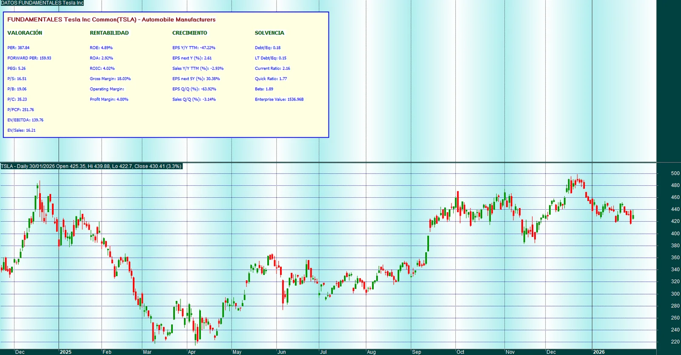The image size is (681, 355).
Task: Click the 'DATOS FUNDAMENTALES Tesla Inc' panel title
Action: pyautogui.click(x=42, y=3)
